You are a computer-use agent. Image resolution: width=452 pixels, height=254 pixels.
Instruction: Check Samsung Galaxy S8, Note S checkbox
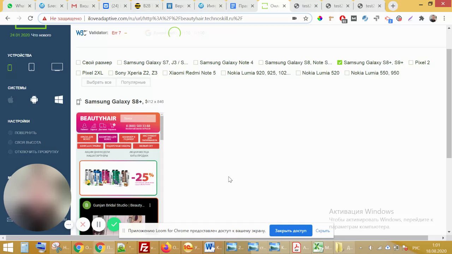pos(261,62)
